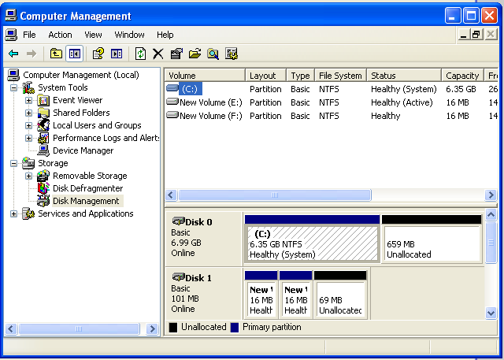Click the Open folder toolbar icon

[x=195, y=54]
